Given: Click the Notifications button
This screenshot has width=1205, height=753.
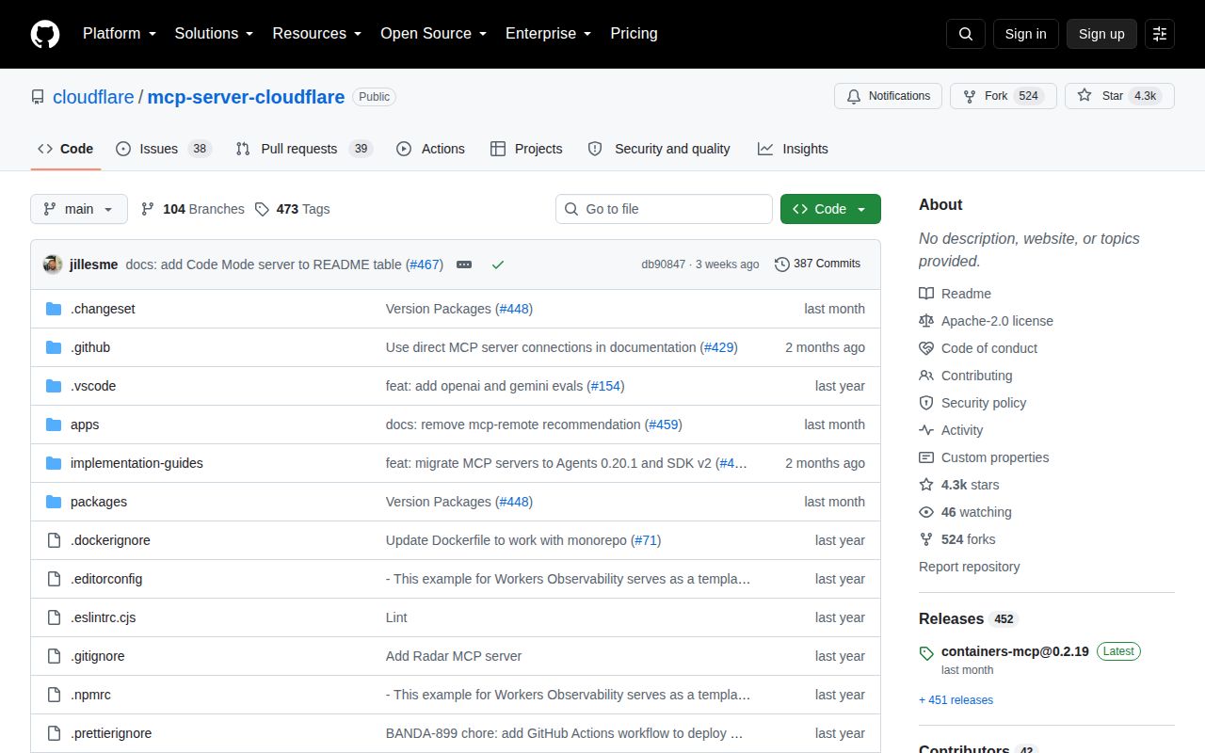Looking at the screenshot, I should [888, 96].
